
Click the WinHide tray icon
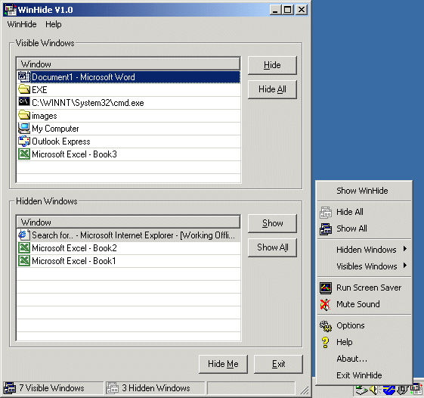[416, 390]
